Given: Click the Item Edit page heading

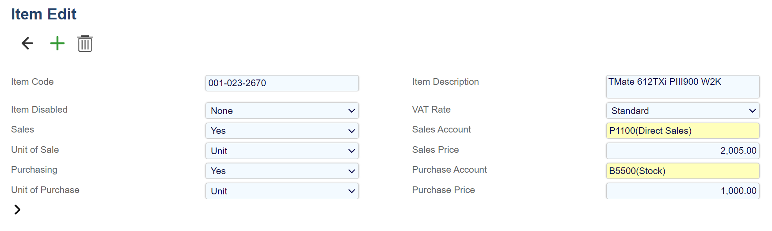Looking at the screenshot, I should click(x=44, y=14).
